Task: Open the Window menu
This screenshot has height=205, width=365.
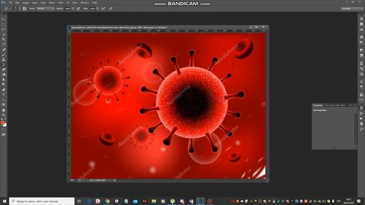Action: coord(84,2)
